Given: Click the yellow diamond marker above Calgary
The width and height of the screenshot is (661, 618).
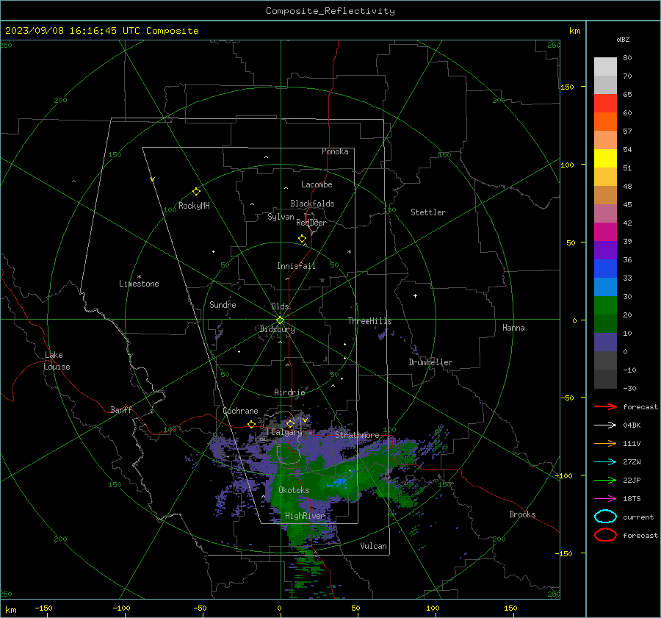Looking at the screenshot, I should tap(290, 423).
